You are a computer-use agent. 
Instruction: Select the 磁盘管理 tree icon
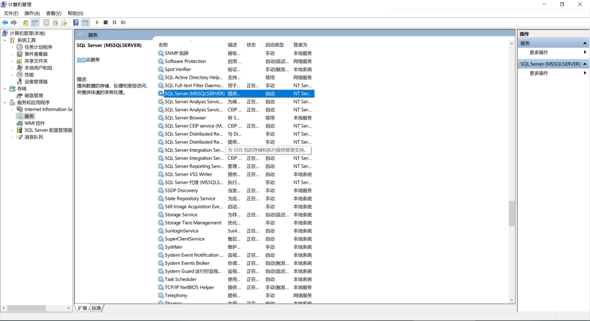[x=20, y=96]
